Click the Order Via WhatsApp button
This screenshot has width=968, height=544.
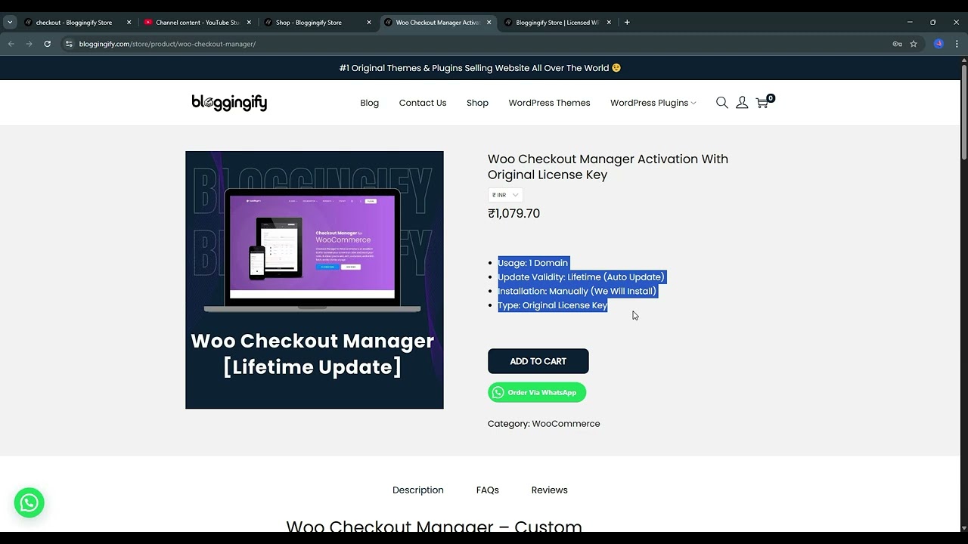coord(537,392)
